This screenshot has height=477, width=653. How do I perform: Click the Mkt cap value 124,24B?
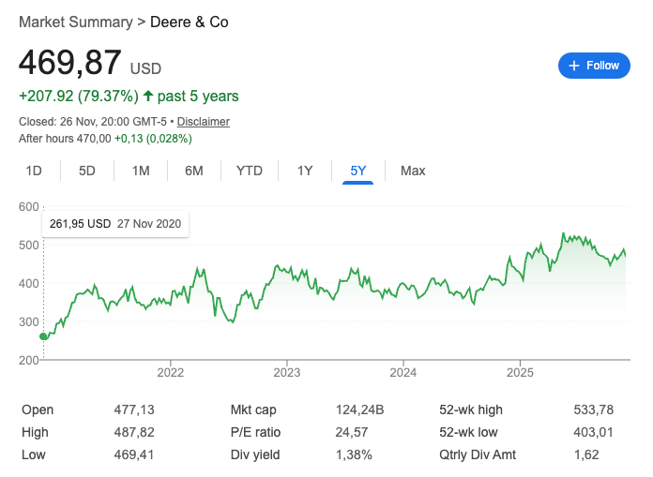coord(360,410)
